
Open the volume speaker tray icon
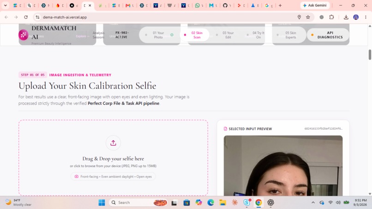(x=338, y=203)
